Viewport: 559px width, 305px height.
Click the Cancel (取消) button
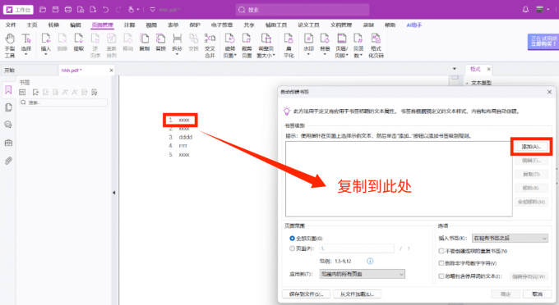click(538, 294)
